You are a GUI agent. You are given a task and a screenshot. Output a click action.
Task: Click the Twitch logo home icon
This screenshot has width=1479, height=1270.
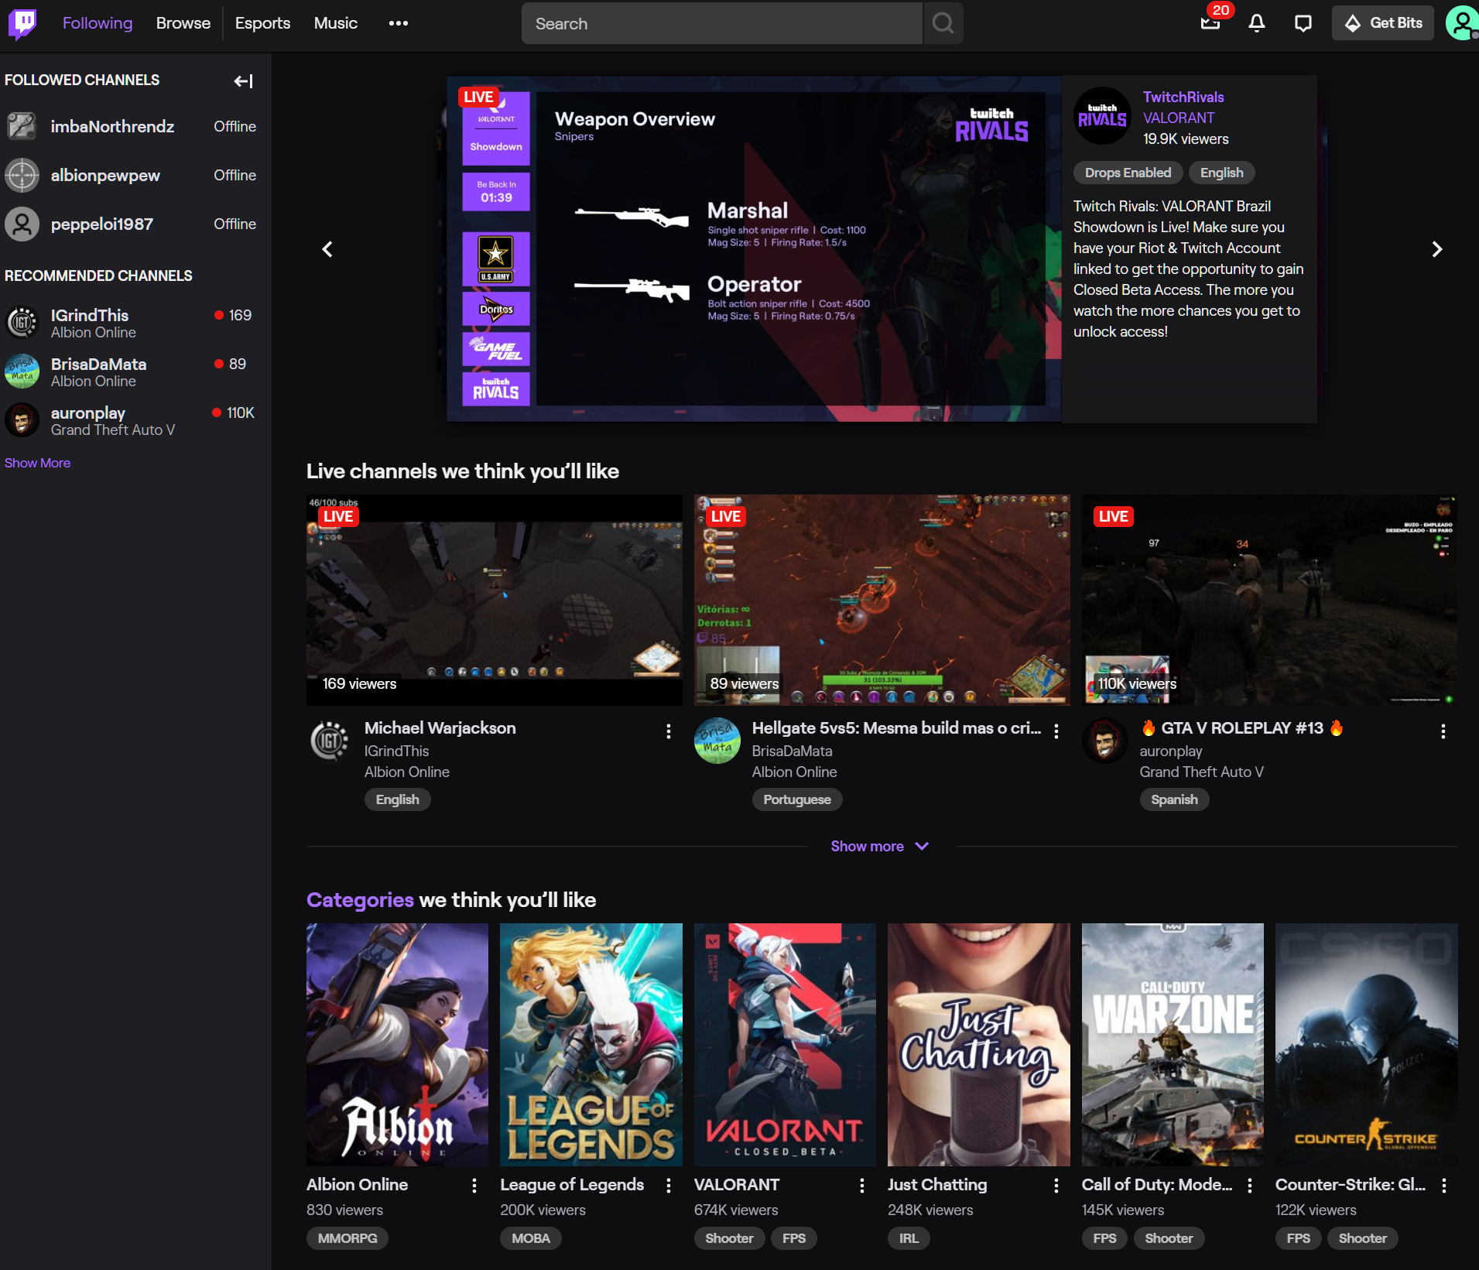[x=22, y=23]
